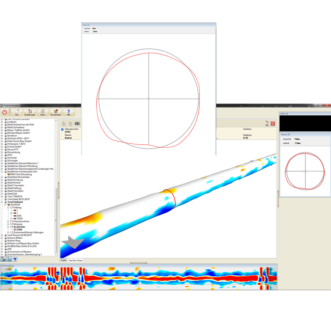Create new entry with Neu button
Image resolution: width=331 pixels, height=331 pixels.
click(x=17, y=112)
